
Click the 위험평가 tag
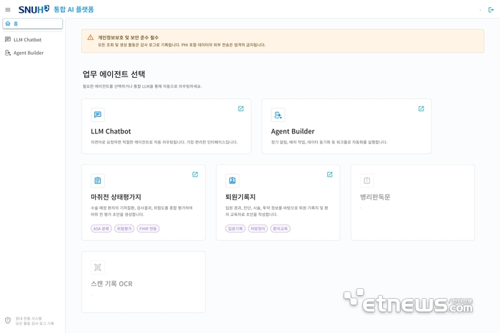pos(124,229)
